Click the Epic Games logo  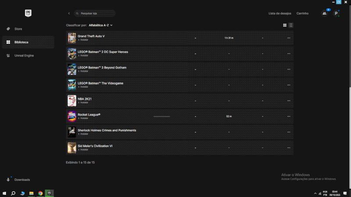(x=29, y=13)
